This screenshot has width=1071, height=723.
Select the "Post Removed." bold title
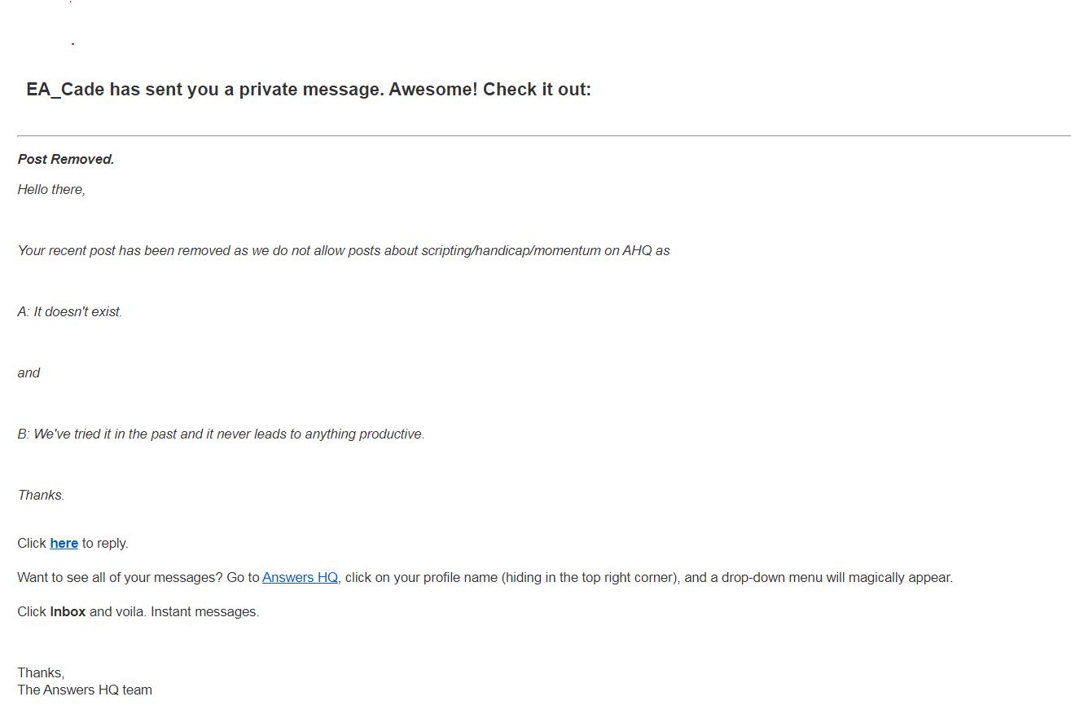66,159
